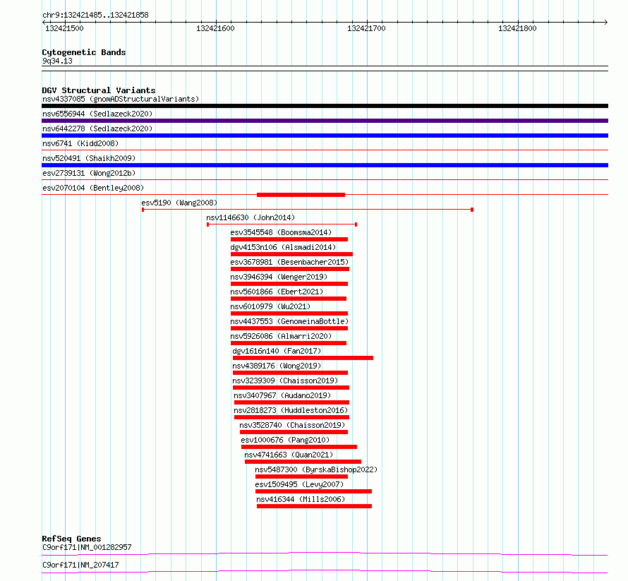Click the chr9:132421485..132421858 coordinate text
This screenshot has width=628, height=581.
pyautogui.click(x=95, y=15)
